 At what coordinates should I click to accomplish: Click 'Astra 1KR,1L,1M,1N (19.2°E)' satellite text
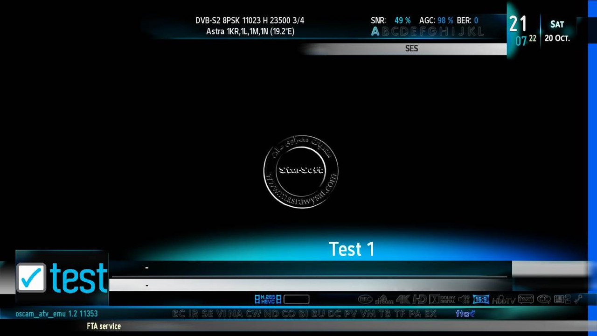250,32
